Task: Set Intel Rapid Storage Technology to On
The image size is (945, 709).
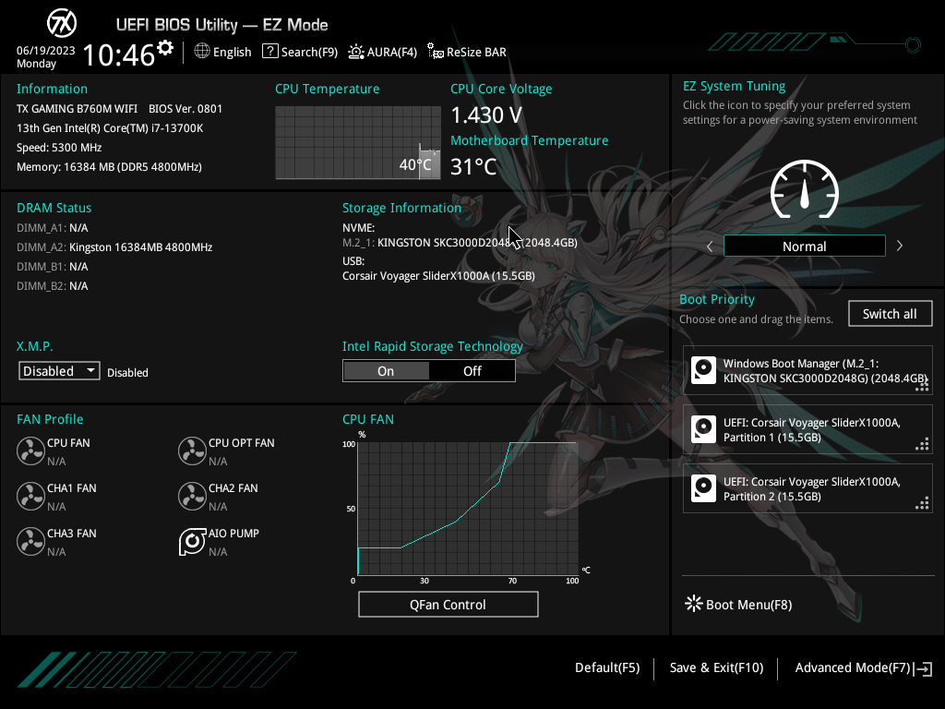Action: pos(386,371)
